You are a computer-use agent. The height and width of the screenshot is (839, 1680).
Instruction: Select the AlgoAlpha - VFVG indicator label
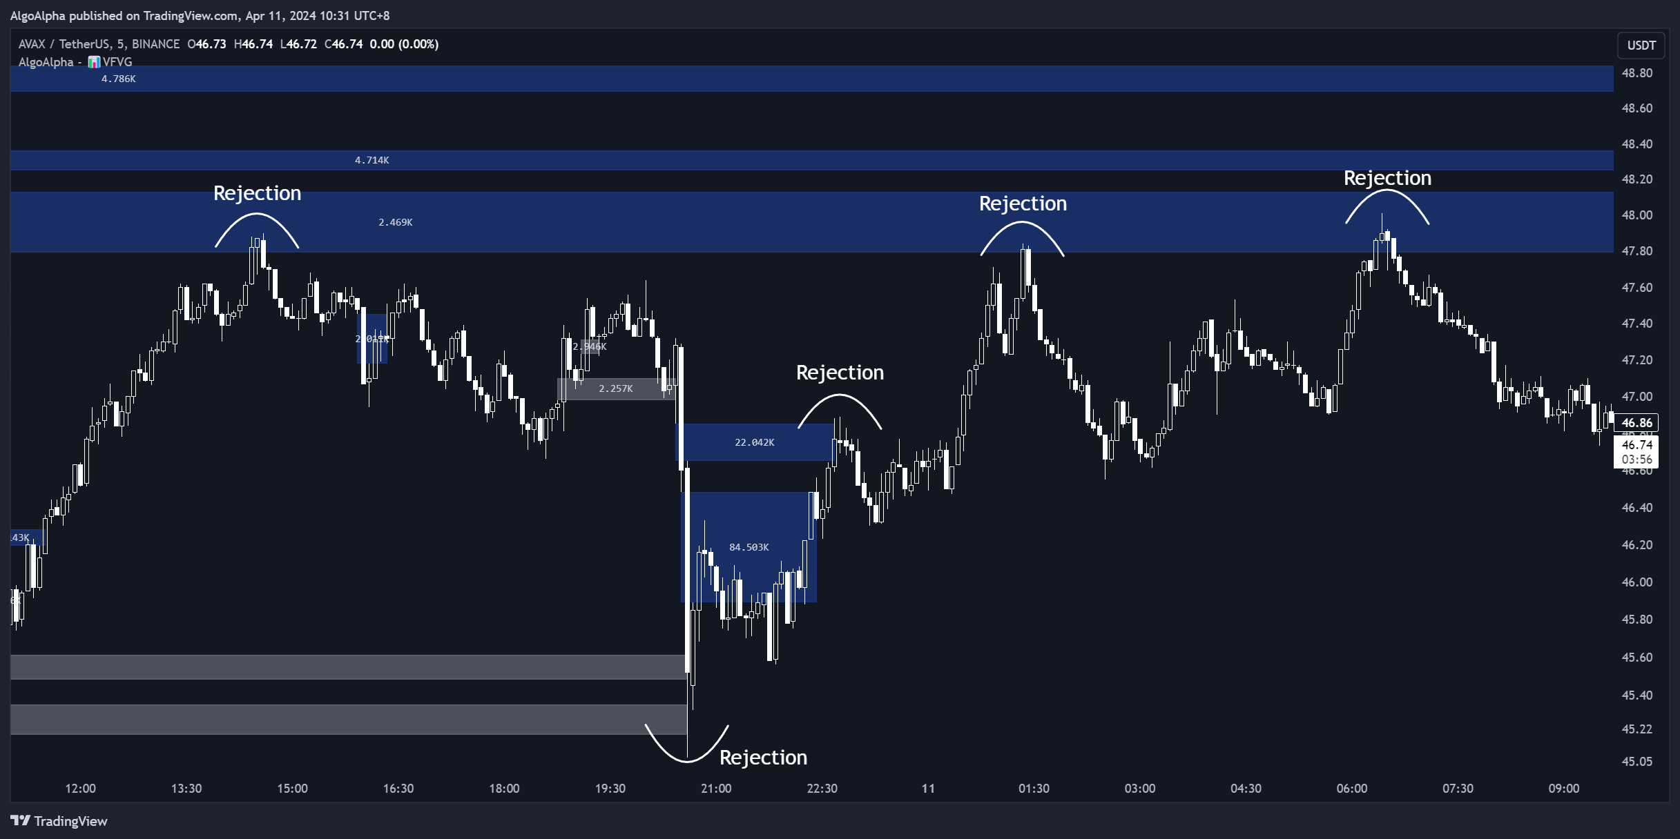[75, 62]
